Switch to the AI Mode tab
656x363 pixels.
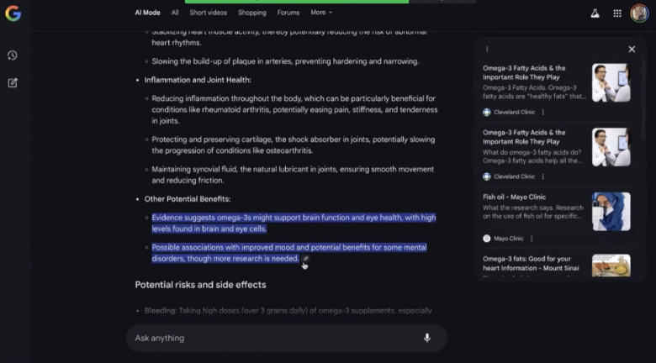coord(147,13)
